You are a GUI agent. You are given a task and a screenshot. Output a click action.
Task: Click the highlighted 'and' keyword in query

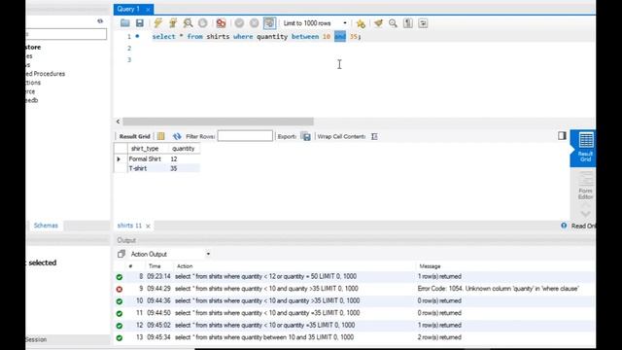pyautogui.click(x=340, y=37)
